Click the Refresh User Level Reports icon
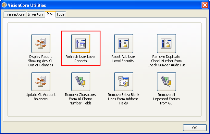This screenshot has height=134, width=210. click(81, 44)
